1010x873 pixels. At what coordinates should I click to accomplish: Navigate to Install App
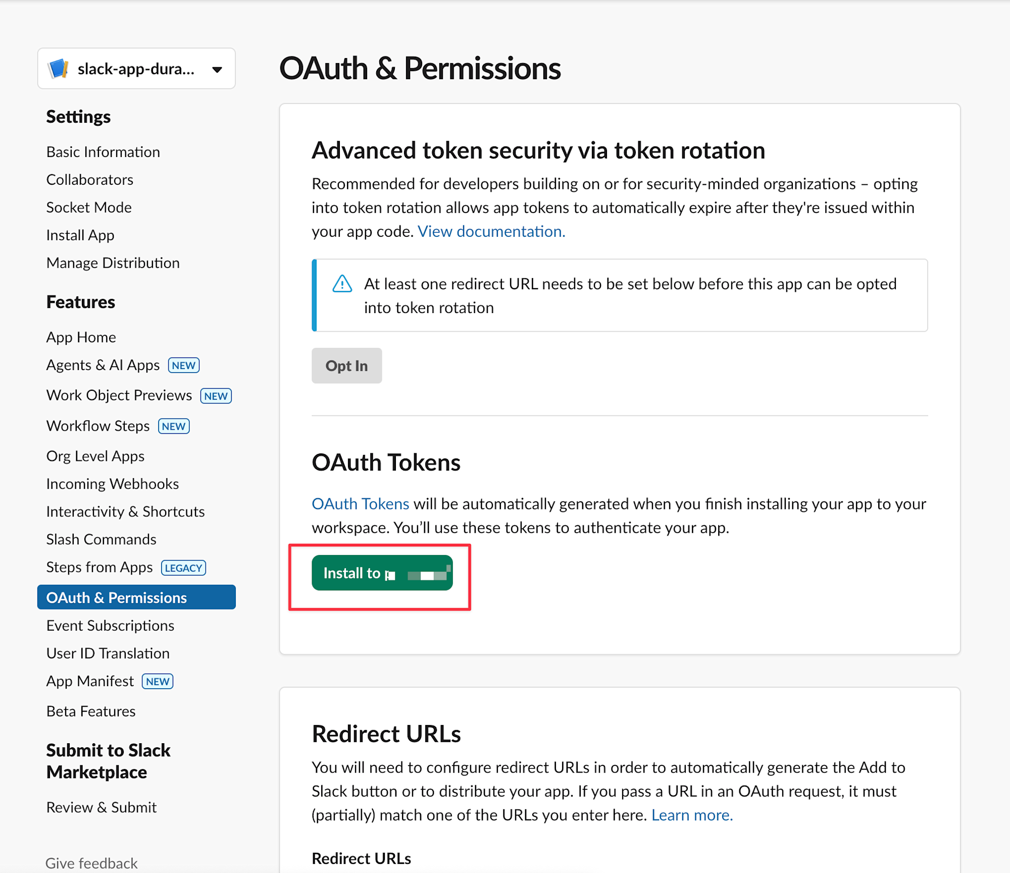(80, 235)
